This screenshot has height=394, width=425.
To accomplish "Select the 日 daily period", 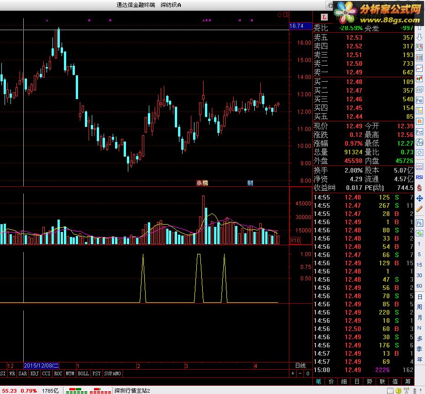I will coord(420,296).
